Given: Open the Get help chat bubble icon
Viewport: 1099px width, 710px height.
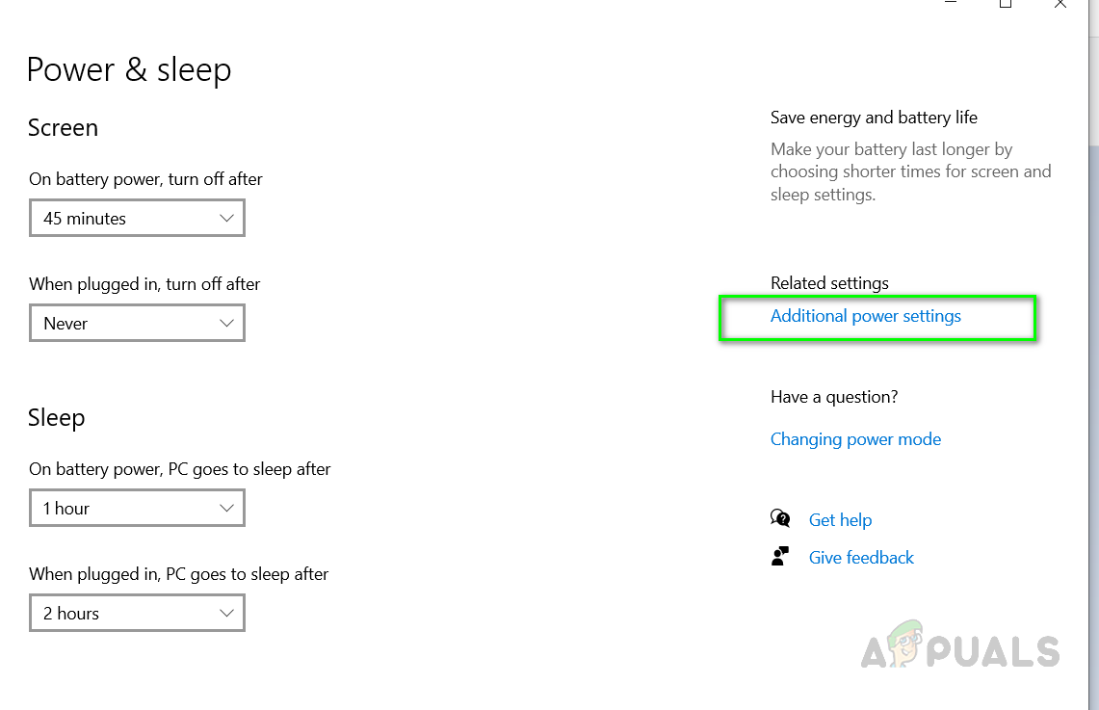Looking at the screenshot, I should 780,519.
